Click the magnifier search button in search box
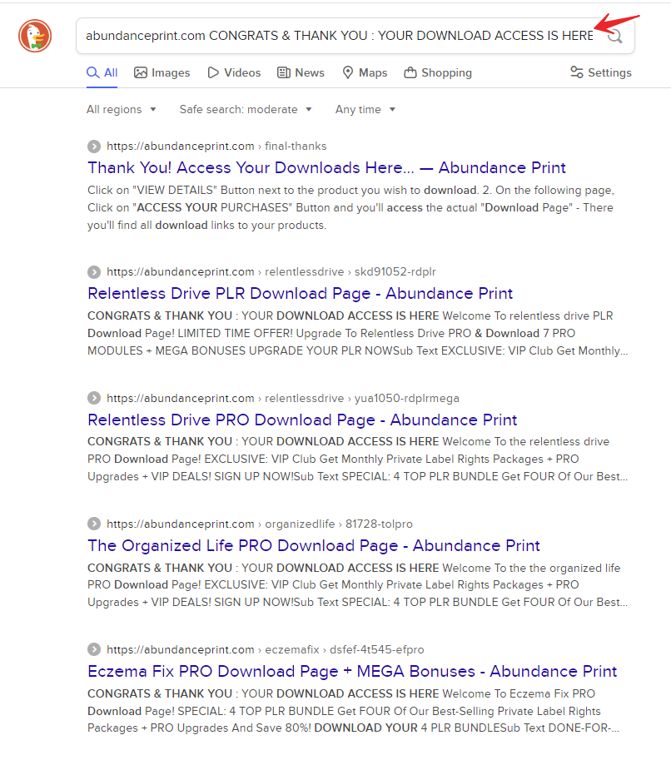 click(615, 36)
